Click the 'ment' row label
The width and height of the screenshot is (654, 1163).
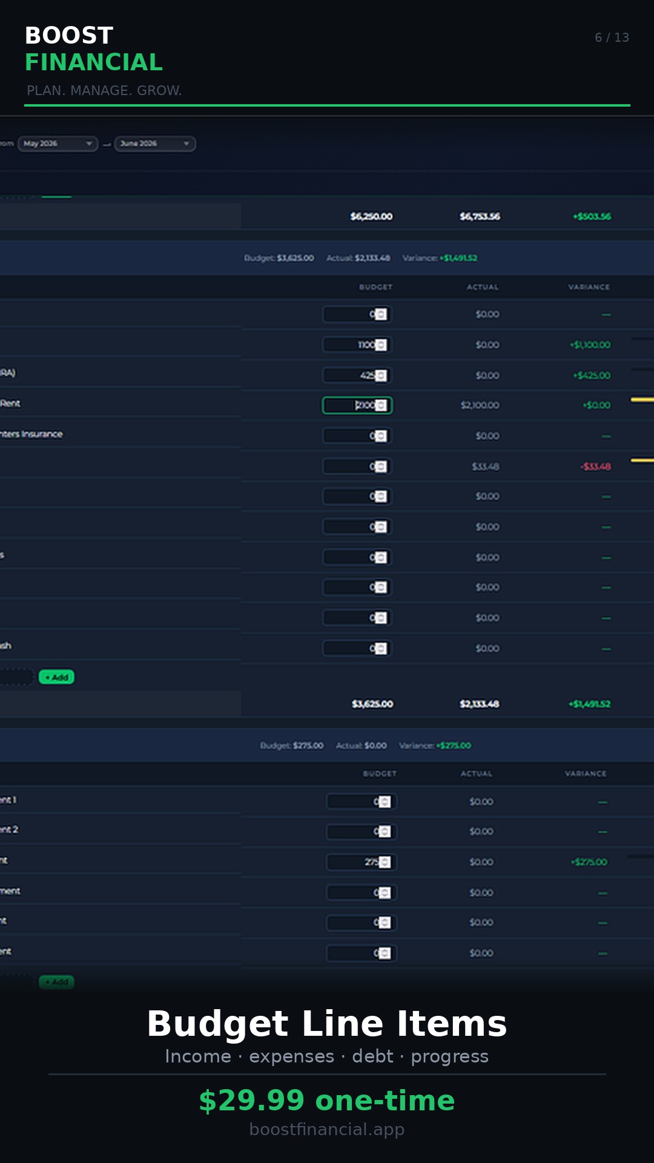[x=10, y=891]
